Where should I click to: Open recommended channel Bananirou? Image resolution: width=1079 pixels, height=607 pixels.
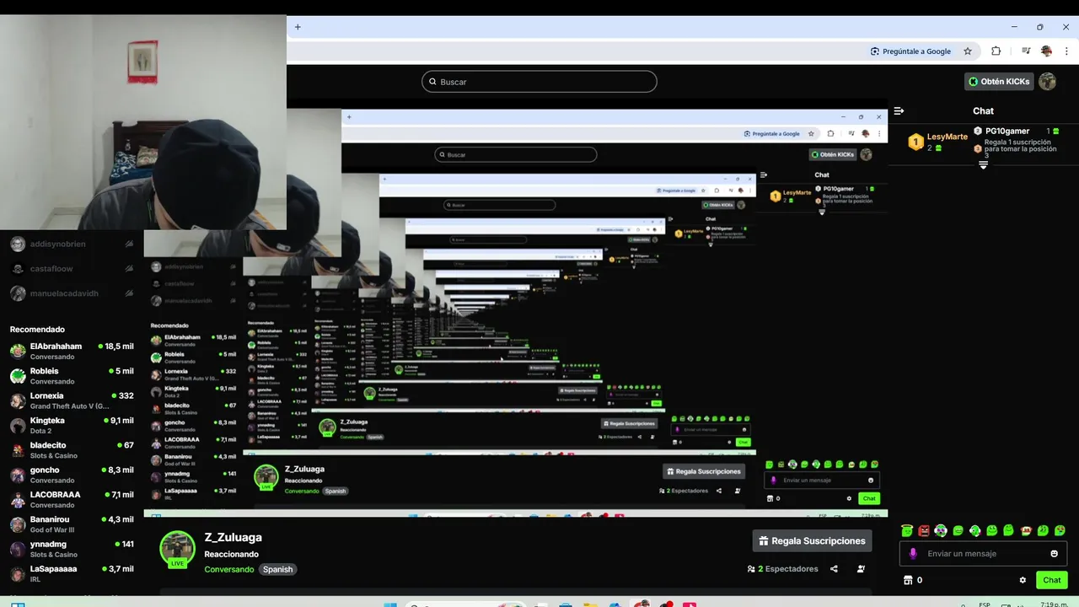coord(72,524)
